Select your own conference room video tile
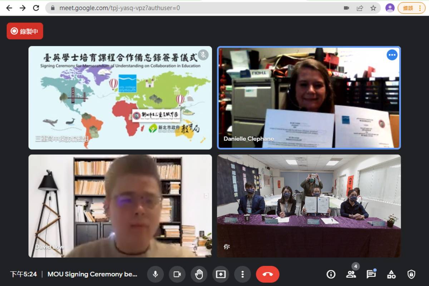The width and height of the screenshot is (429, 286). pyautogui.click(x=309, y=206)
